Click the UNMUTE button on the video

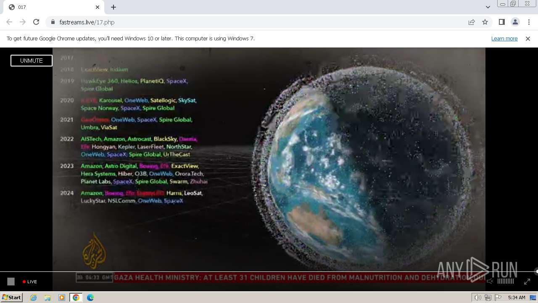pos(32,61)
